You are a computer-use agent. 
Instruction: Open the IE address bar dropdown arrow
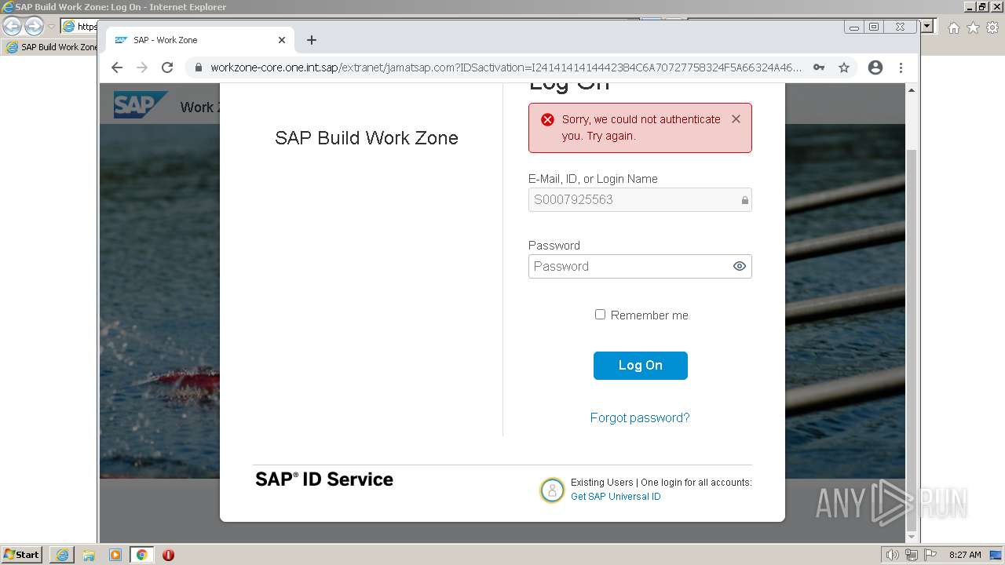pyautogui.click(x=926, y=26)
